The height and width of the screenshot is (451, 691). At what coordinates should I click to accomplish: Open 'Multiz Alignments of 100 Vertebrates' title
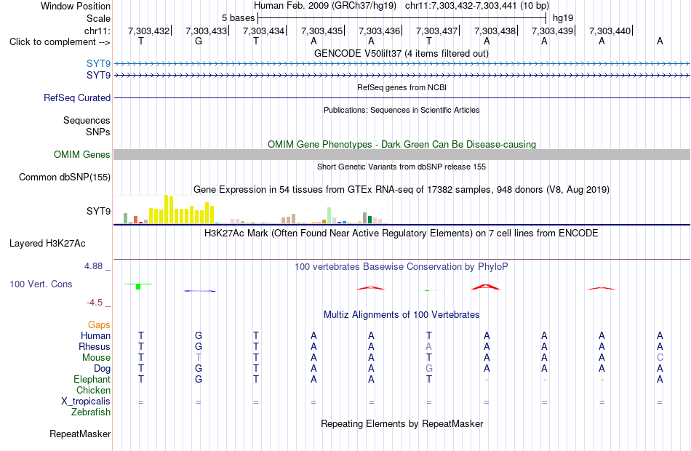pos(402,315)
